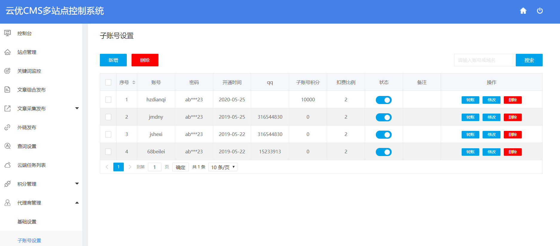Click the 查词设置 circled-A icon

tap(7, 146)
